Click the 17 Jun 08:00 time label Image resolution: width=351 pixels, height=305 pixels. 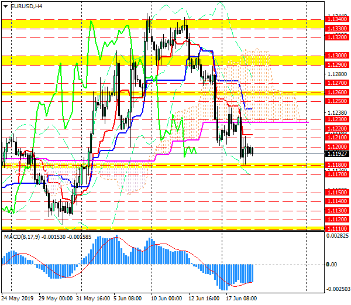(x=242, y=298)
